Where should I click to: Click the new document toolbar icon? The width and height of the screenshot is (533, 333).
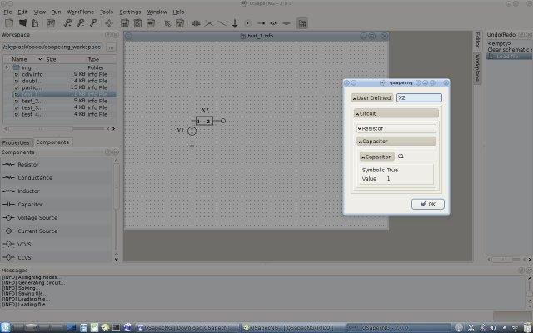pyautogui.click(x=8, y=23)
